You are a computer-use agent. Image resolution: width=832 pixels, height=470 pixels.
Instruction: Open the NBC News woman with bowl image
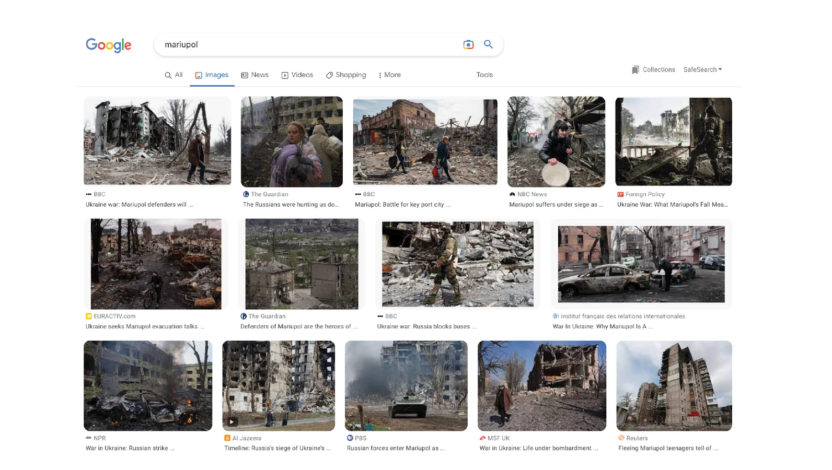(x=556, y=142)
